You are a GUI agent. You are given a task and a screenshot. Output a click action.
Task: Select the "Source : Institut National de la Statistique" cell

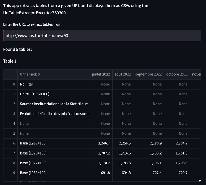pos(54,104)
